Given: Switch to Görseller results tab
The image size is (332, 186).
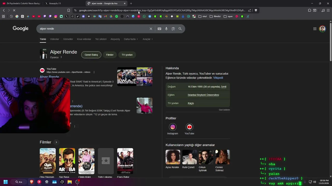Looking at the screenshot, I should [68, 39].
